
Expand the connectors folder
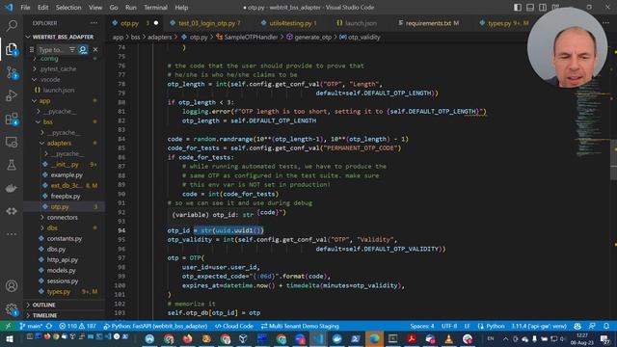pyautogui.click(x=62, y=217)
